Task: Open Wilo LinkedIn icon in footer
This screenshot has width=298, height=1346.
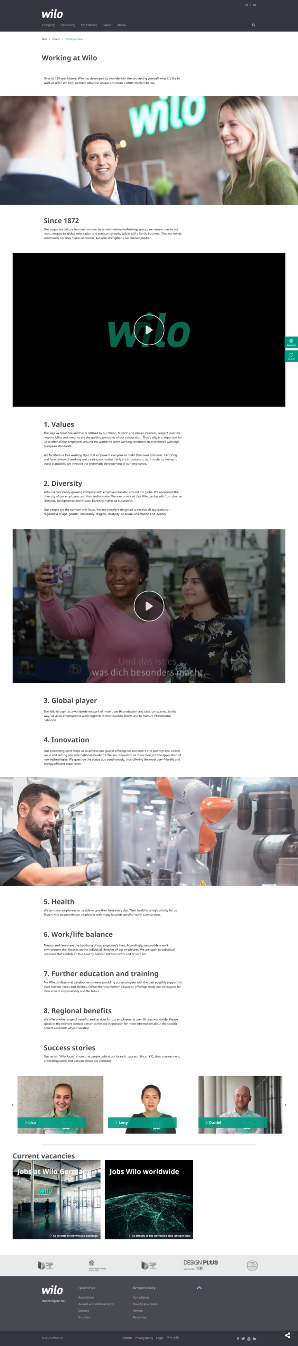Action: pyautogui.click(x=254, y=1338)
